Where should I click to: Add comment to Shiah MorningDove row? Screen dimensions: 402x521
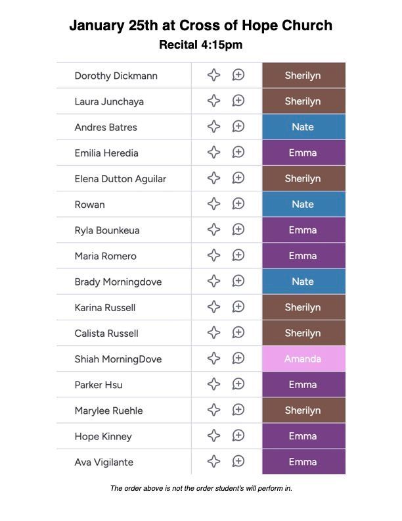(x=238, y=359)
